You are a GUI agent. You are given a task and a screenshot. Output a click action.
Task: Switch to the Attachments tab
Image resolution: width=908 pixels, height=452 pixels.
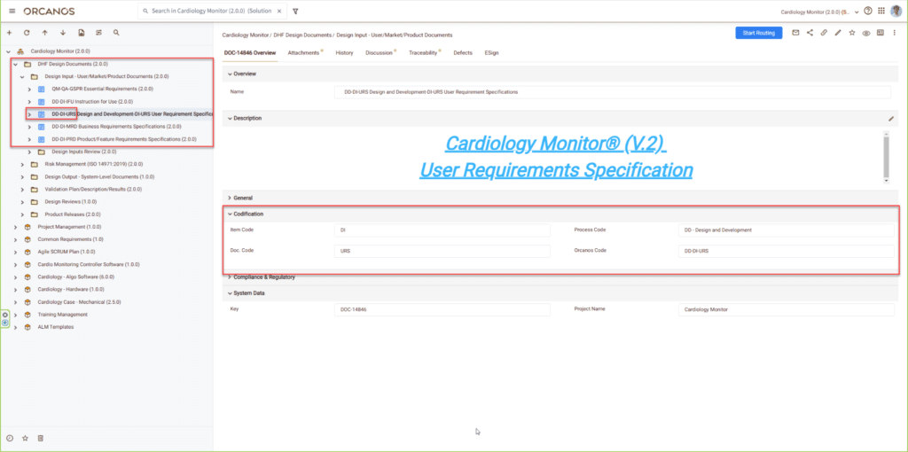pyautogui.click(x=305, y=52)
